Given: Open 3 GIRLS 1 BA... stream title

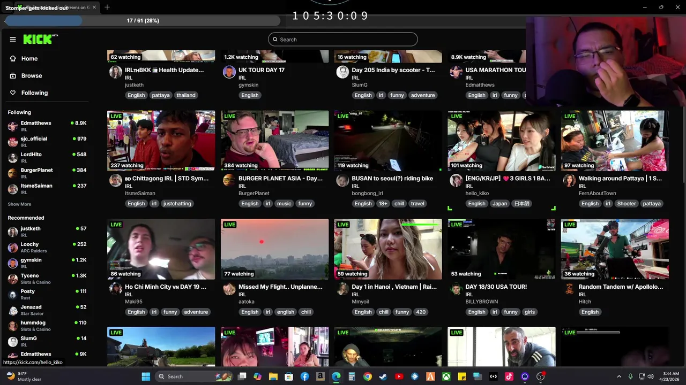Looking at the screenshot, I should tap(508, 179).
